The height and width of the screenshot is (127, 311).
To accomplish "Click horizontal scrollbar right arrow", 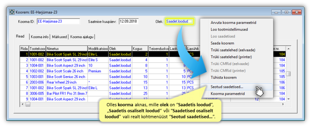I will coord(284,104).
